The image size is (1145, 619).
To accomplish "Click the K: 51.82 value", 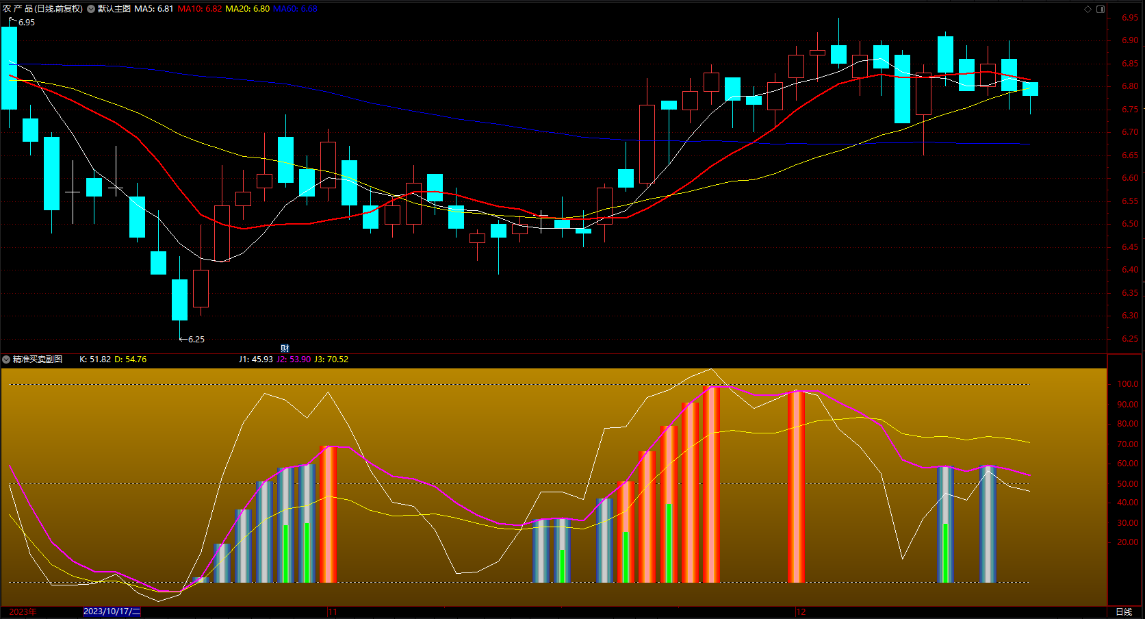I will pyautogui.click(x=95, y=359).
